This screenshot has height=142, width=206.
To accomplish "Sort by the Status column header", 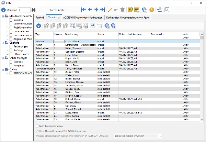I will 108,34.
